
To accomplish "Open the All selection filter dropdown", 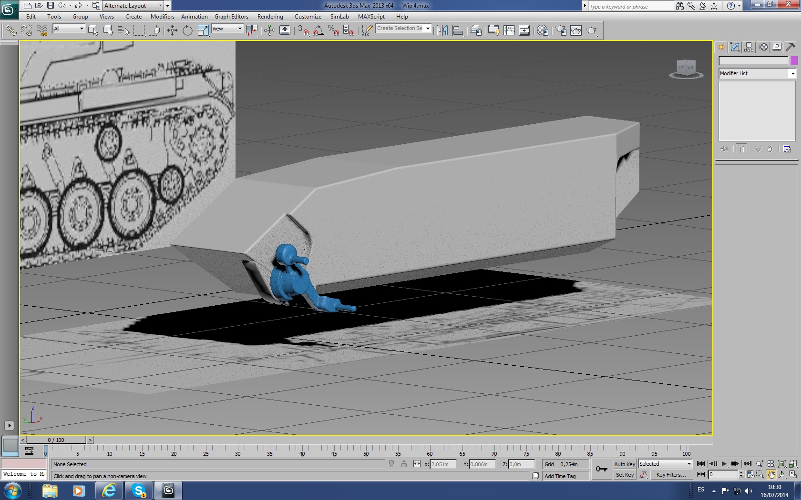I will [69, 29].
